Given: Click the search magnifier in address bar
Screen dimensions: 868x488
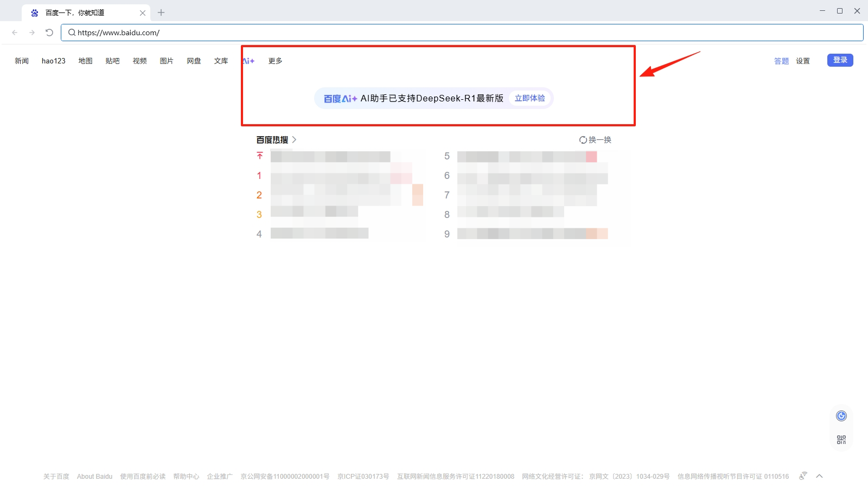Looking at the screenshot, I should click(72, 33).
